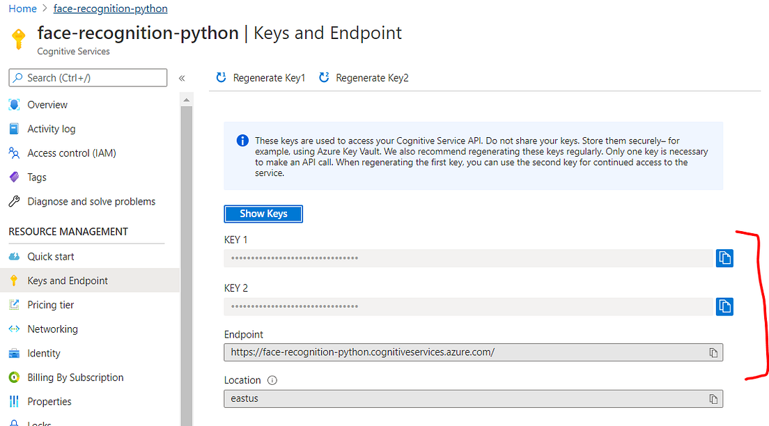Click the Location info icon

click(272, 381)
